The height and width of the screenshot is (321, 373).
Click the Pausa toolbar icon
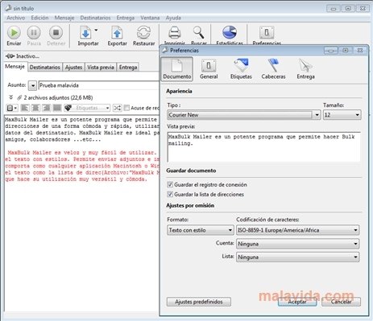pos(34,33)
